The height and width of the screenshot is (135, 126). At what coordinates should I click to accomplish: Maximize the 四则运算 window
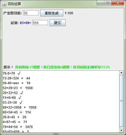click(x=108, y=3)
